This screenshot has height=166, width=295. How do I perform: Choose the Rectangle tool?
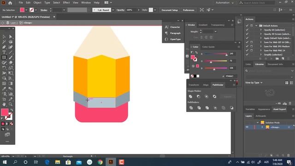(4, 57)
